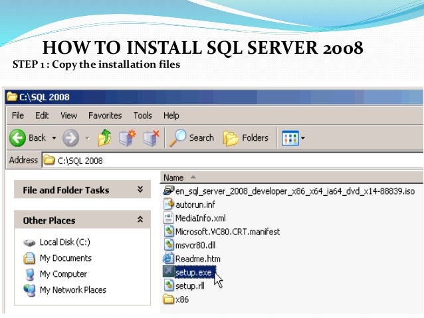Click the My Computer icon
Screen dimensions: 424x318
(29, 274)
